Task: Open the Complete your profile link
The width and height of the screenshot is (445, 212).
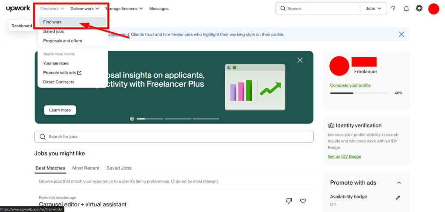Action: tap(350, 85)
